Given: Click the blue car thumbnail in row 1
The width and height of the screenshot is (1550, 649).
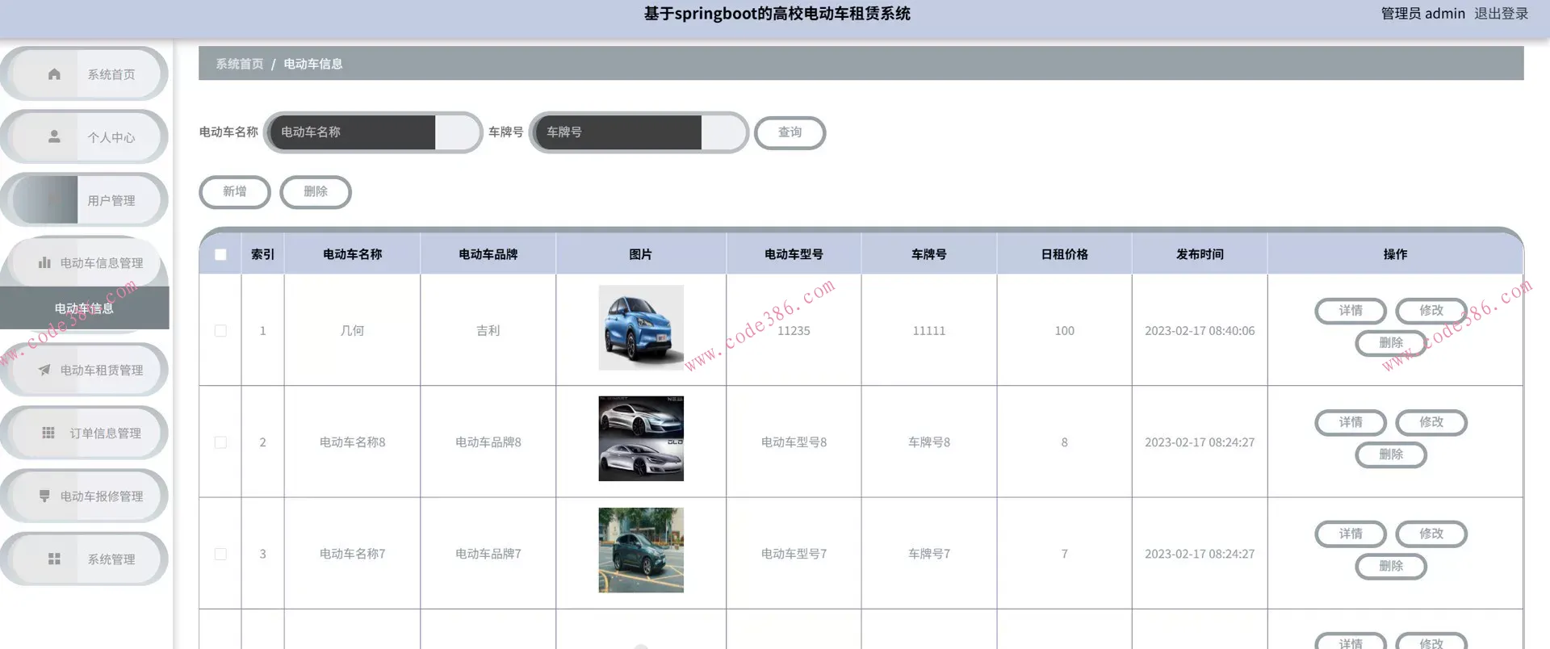Looking at the screenshot, I should (x=641, y=328).
